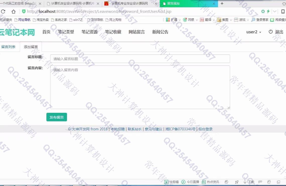Expand the 游戏 dropdown arrow

[248, 20]
